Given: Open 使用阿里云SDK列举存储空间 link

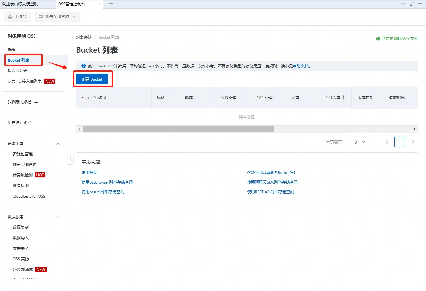Looking at the screenshot, I should 272,182.
